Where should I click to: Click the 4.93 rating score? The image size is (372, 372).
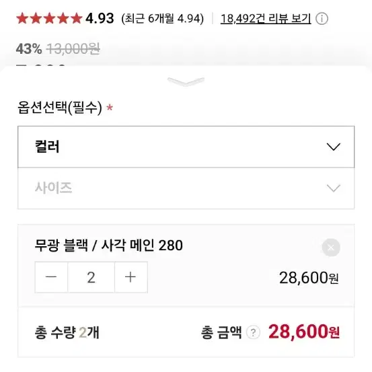(100, 19)
